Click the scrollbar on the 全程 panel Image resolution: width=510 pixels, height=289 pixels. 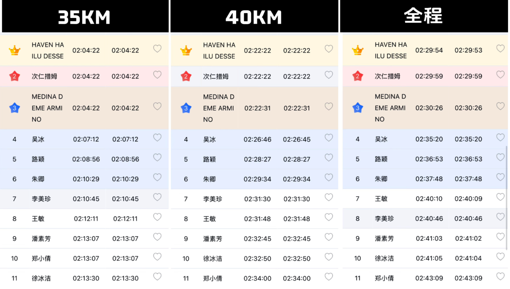(x=506, y=198)
